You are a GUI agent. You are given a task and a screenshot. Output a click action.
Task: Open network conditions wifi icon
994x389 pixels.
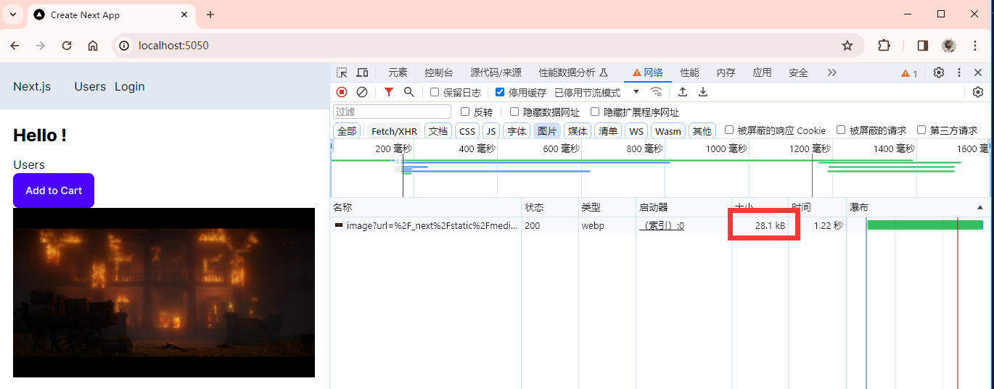point(656,92)
